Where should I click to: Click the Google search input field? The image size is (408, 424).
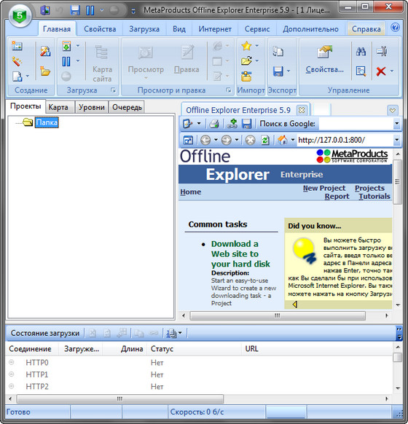(x=356, y=124)
